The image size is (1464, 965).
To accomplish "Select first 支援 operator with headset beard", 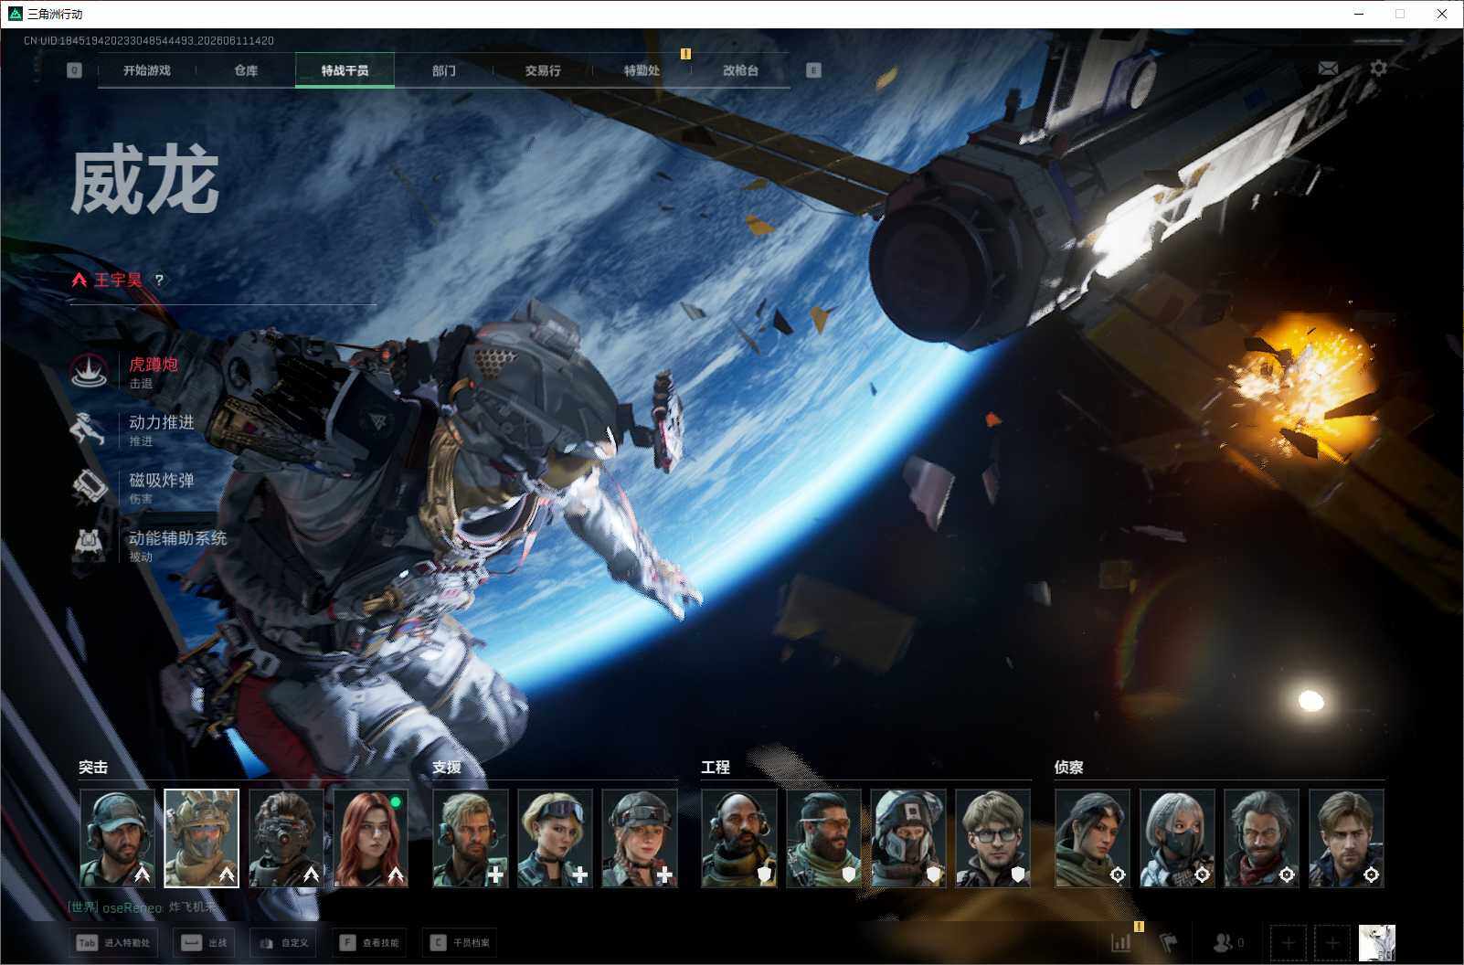I will (x=471, y=839).
